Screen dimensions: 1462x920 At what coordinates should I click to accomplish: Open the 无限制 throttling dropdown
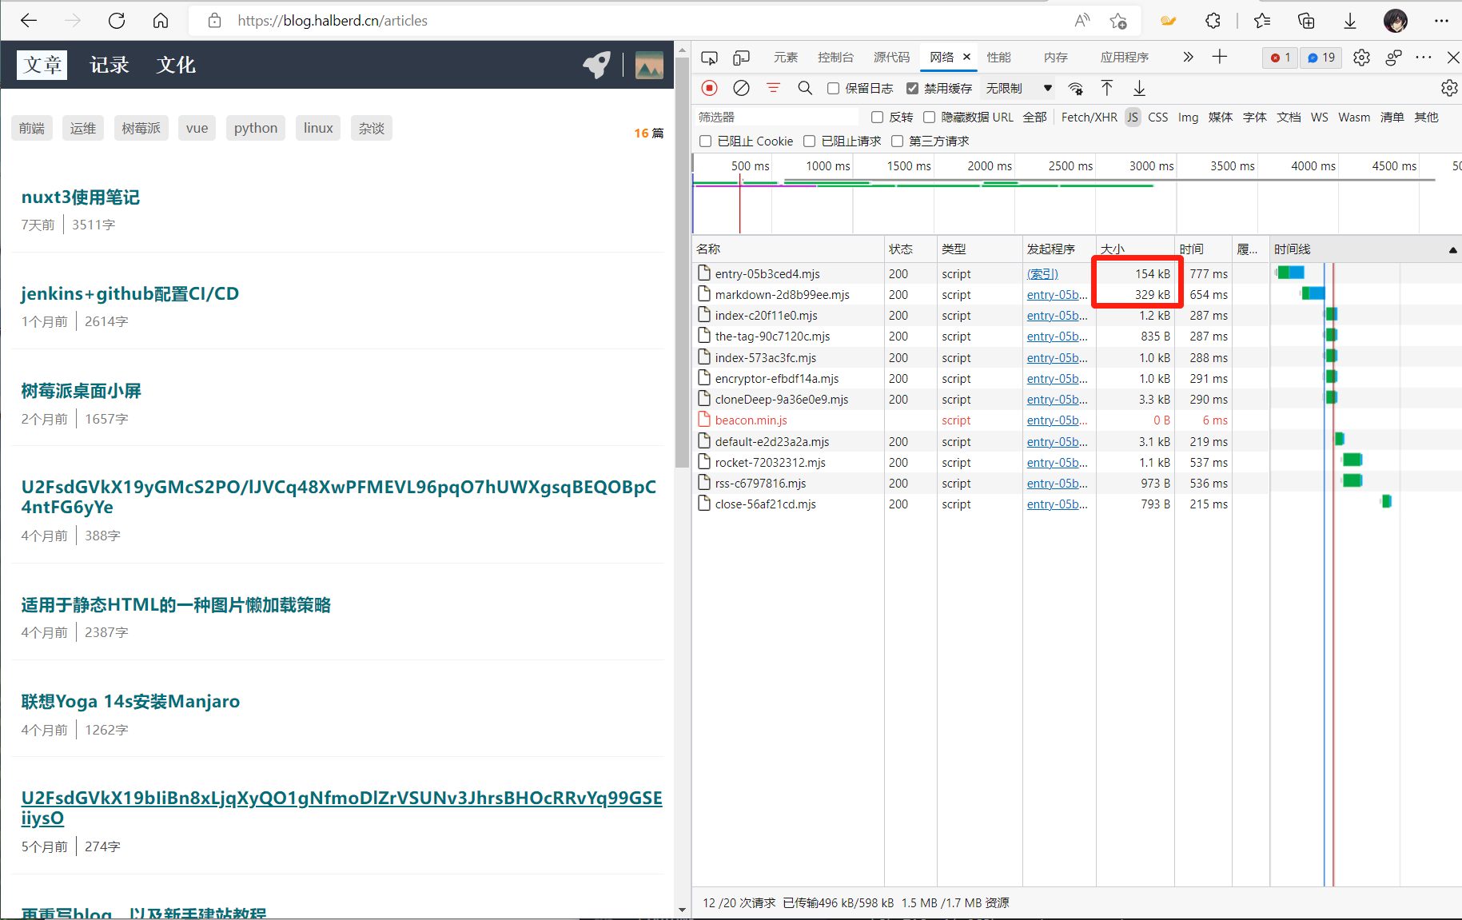click(x=1018, y=89)
